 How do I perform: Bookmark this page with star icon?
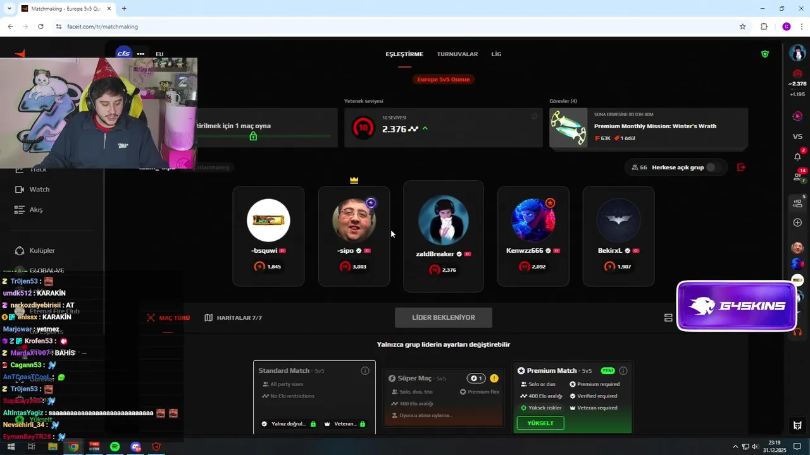pyautogui.click(x=743, y=27)
